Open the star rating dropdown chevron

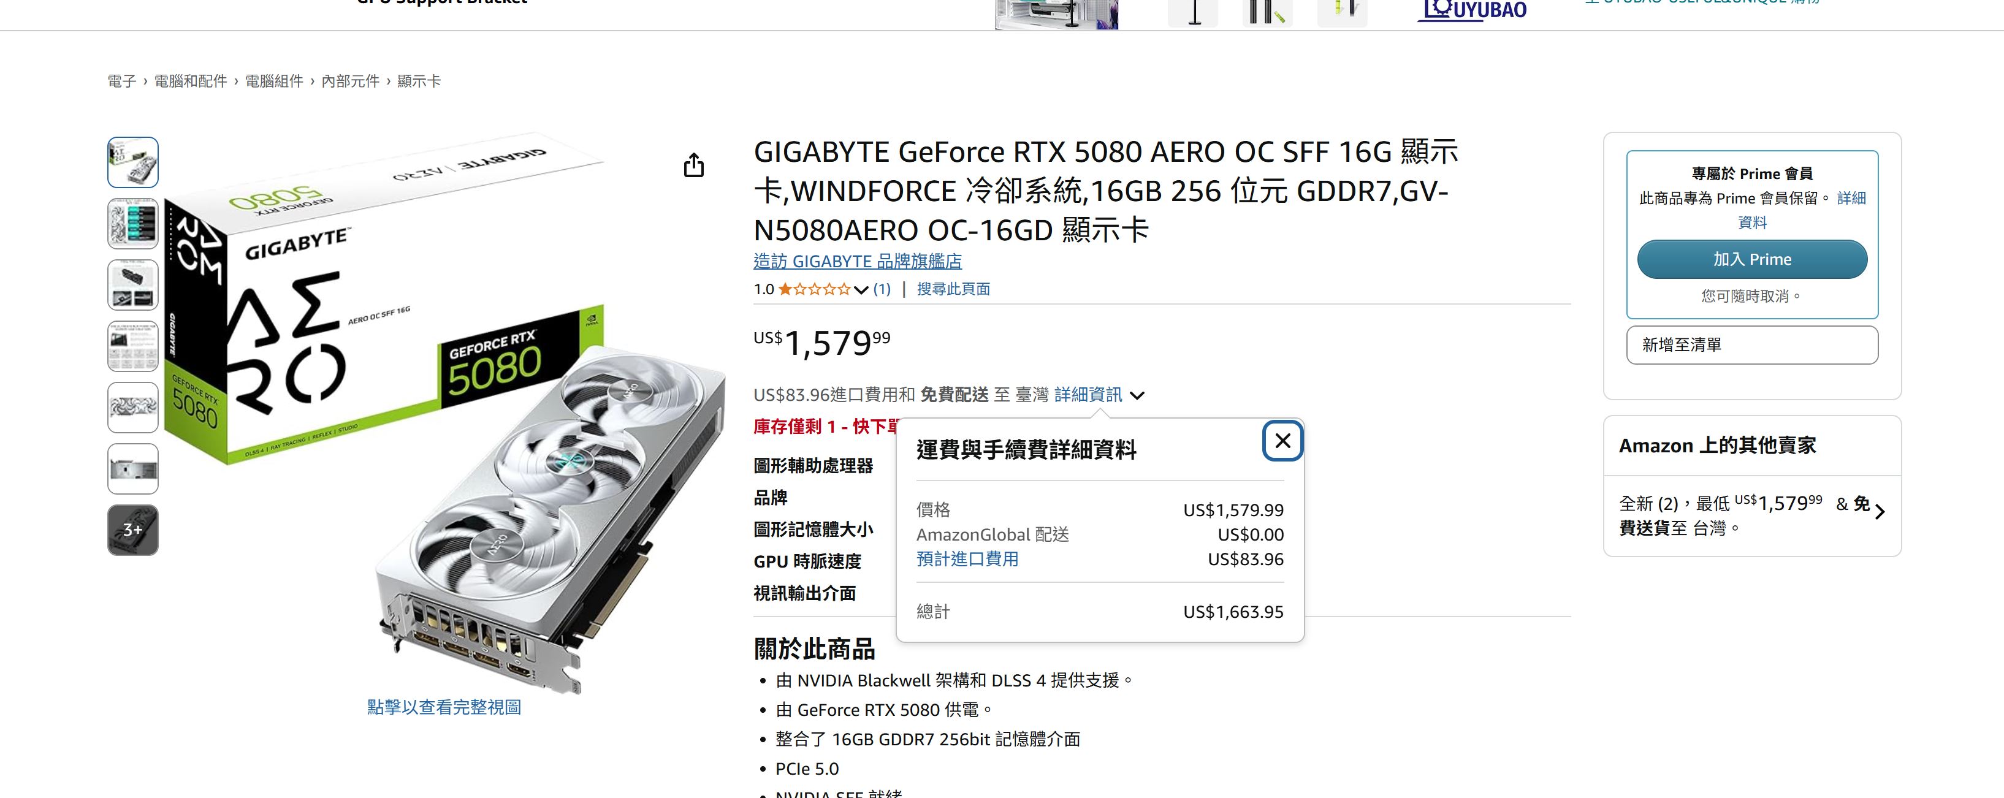coord(861,290)
